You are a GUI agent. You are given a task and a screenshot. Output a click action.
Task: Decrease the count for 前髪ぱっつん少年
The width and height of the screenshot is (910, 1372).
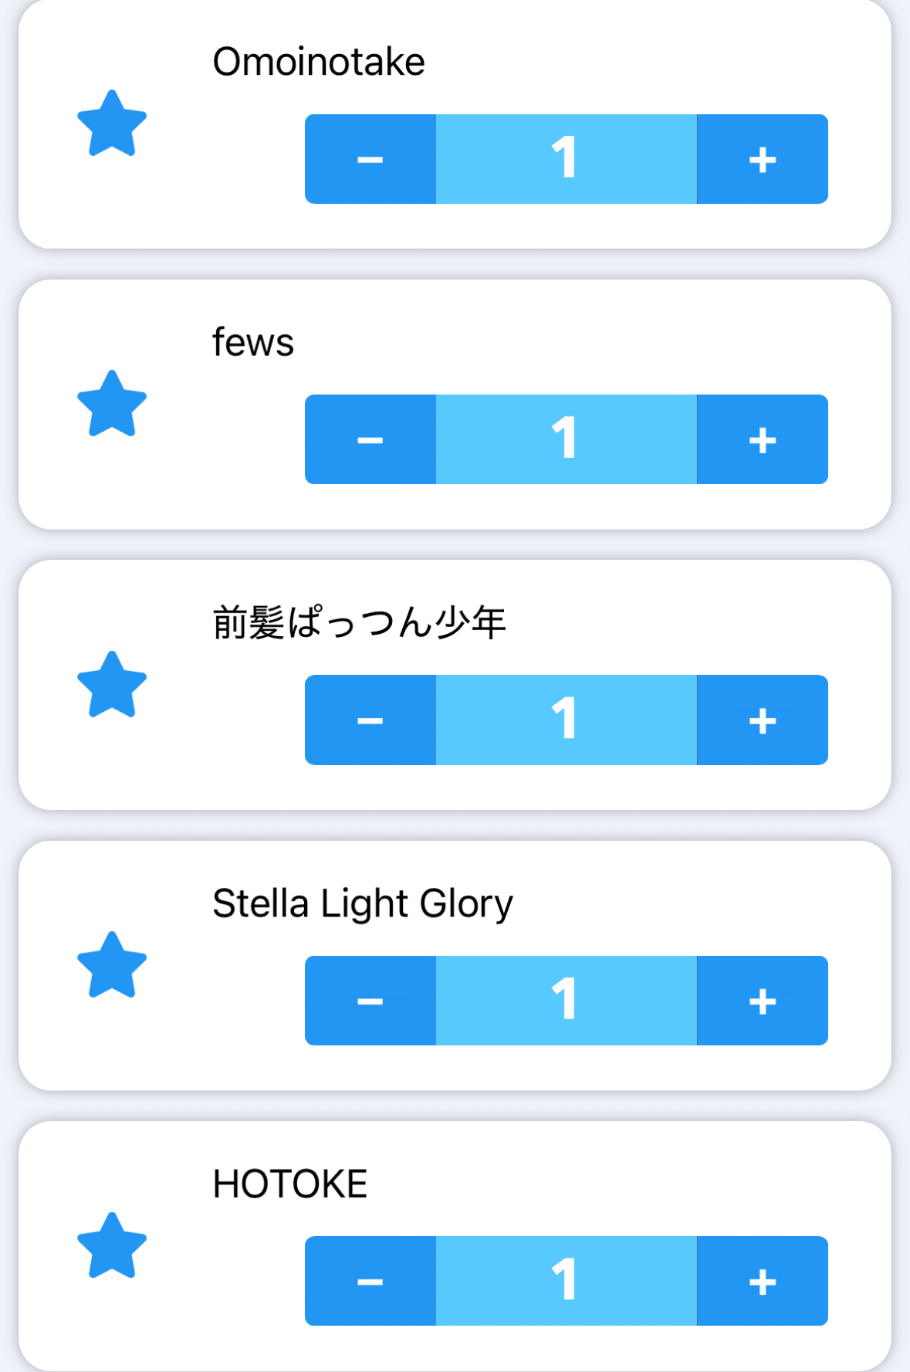point(370,720)
